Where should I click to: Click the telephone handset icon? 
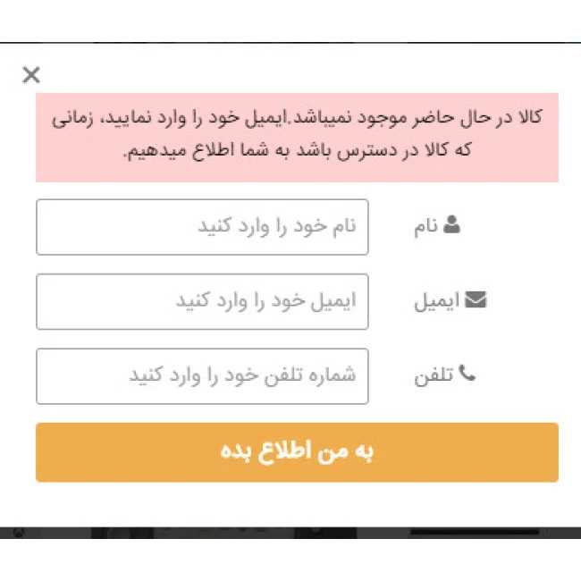point(467,375)
